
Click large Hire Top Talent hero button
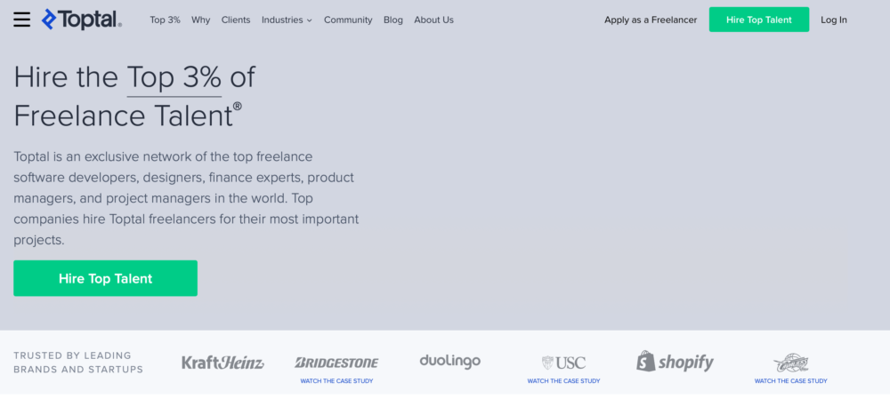coord(106,278)
